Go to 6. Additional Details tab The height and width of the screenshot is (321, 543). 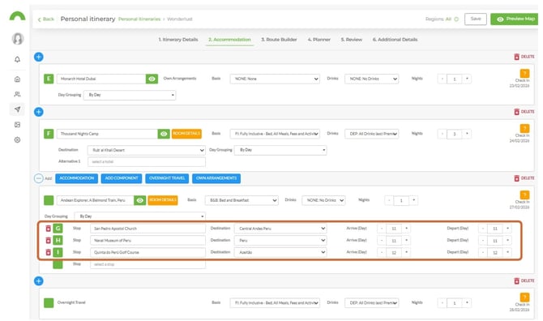click(x=395, y=40)
